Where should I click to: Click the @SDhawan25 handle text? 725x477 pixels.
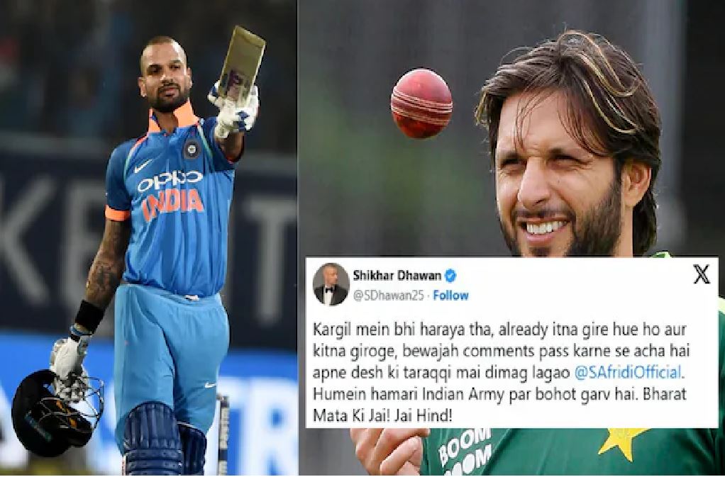coord(388,296)
